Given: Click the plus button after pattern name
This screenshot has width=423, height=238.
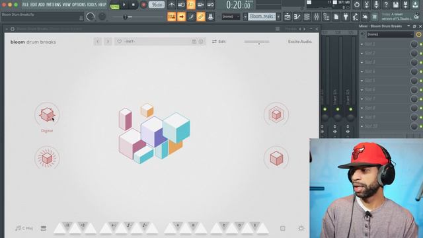Looking at the screenshot, I should pyautogui.click(x=278, y=17).
